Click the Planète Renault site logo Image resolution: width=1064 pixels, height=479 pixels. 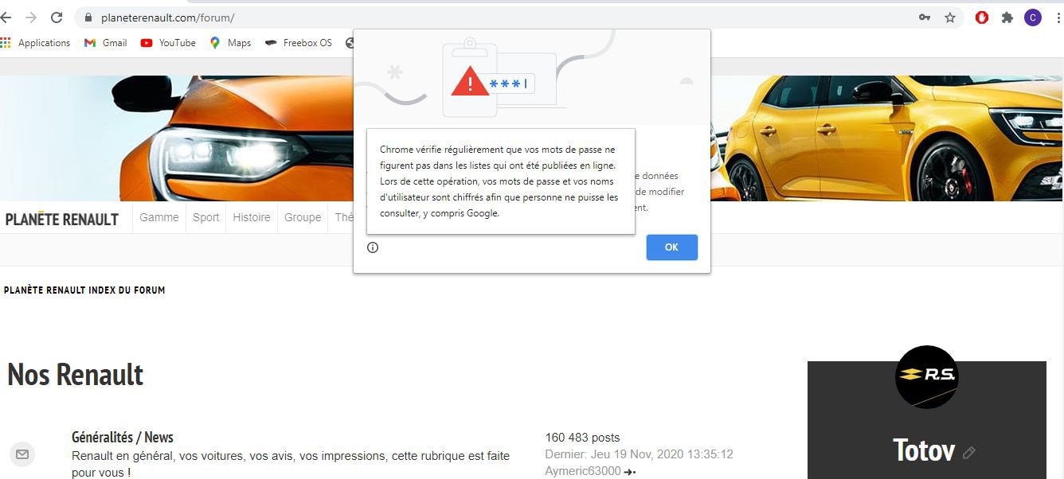pos(62,220)
